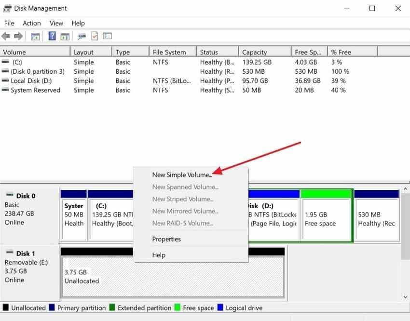Click the bright green Free space legend swatch
The image size is (410, 321).
[178, 308]
